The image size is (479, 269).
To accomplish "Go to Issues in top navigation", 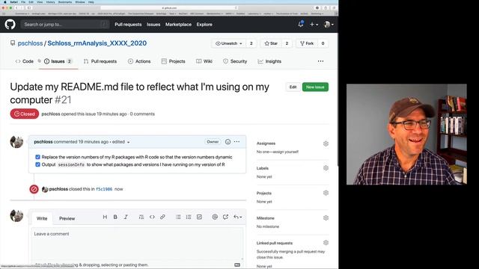I will [x=153, y=25].
